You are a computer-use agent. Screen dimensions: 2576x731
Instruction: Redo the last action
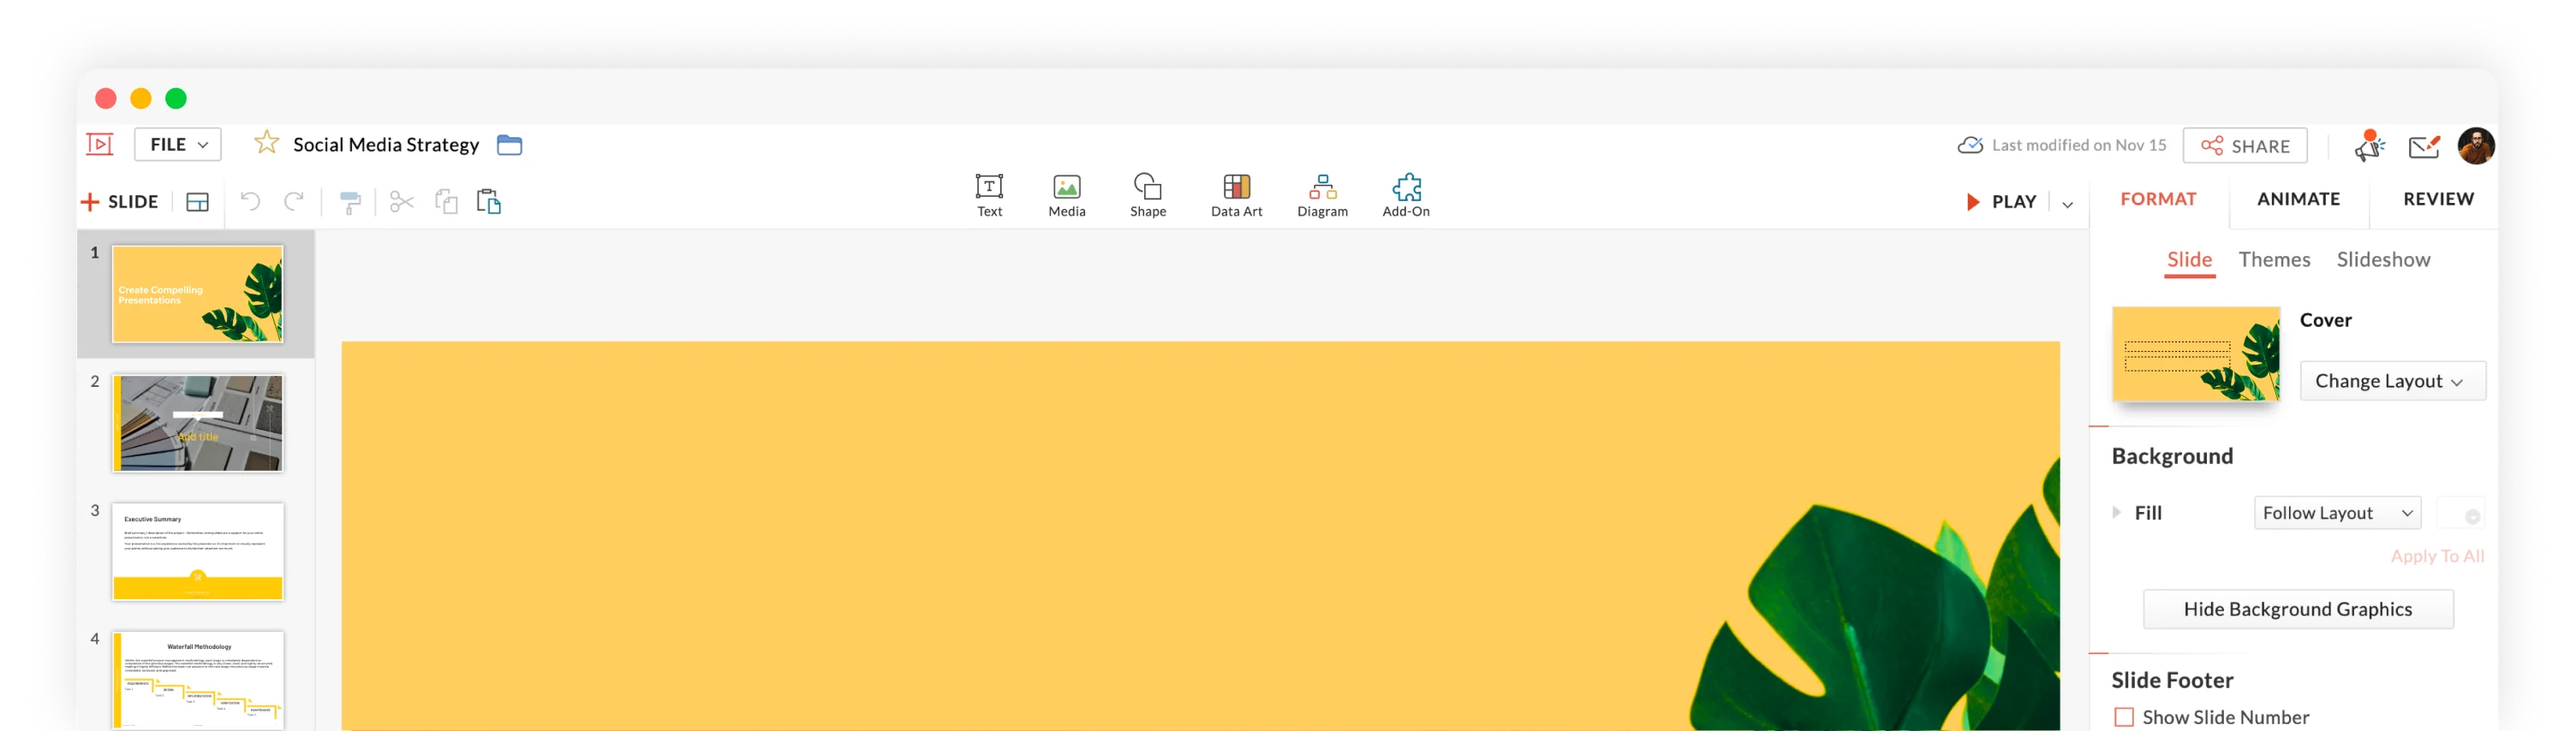click(294, 202)
